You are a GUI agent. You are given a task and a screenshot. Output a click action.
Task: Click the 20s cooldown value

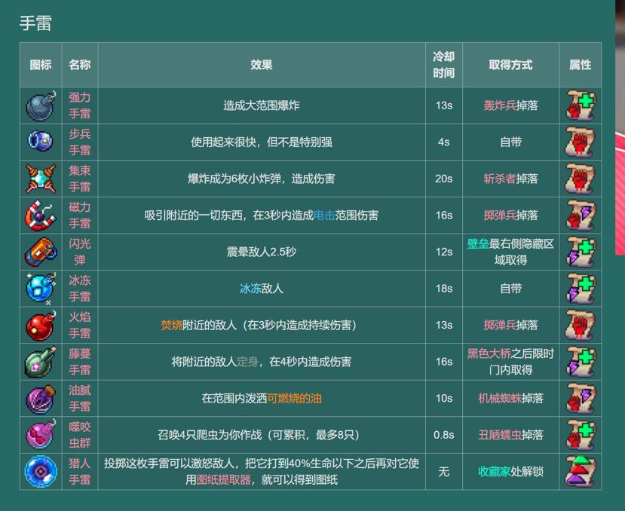443,179
